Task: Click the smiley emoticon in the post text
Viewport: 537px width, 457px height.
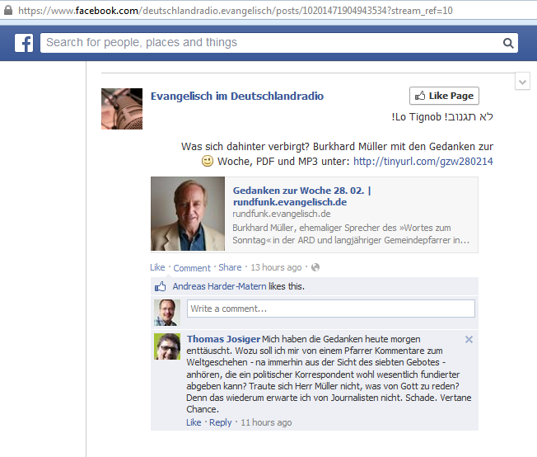Action: 208,161
